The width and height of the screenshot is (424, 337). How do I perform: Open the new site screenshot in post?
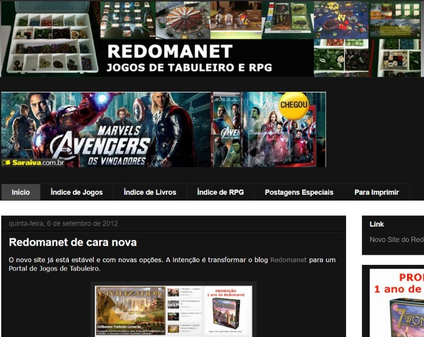pyautogui.click(x=174, y=310)
